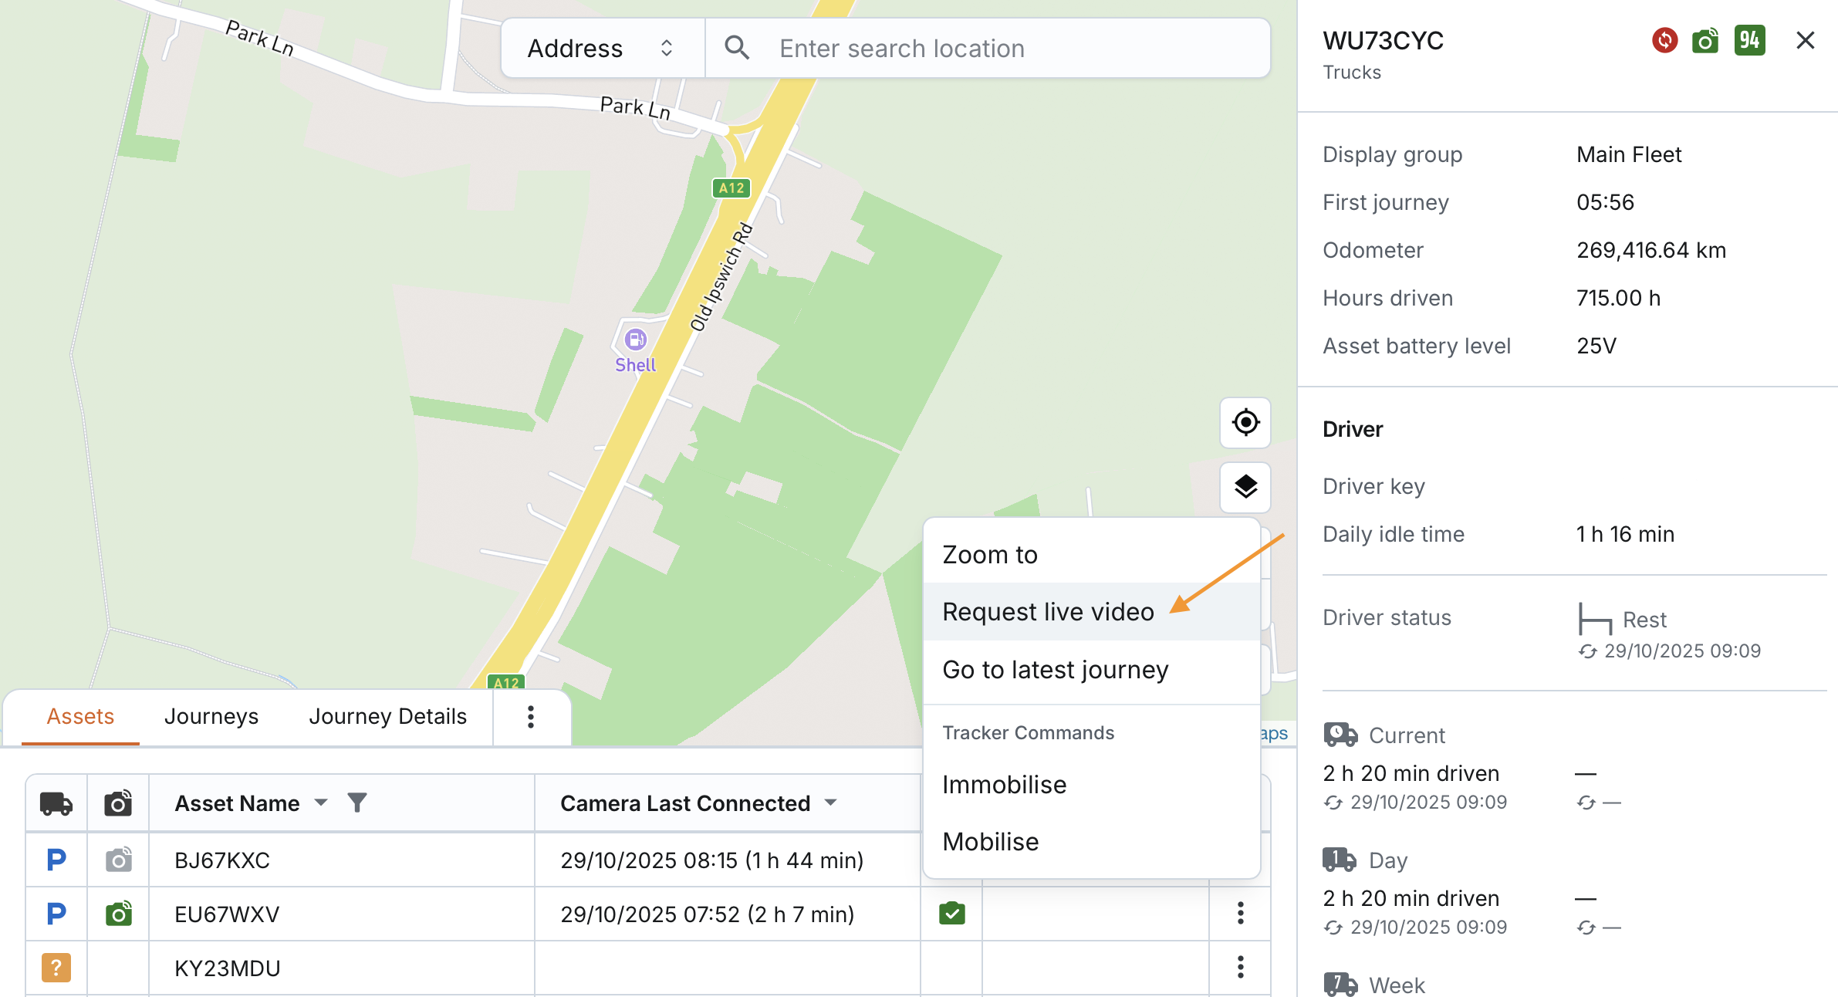Choose Immobilise from Tracker Commands
This screenshot has height=997, width=1838.
coord(1004,785)
